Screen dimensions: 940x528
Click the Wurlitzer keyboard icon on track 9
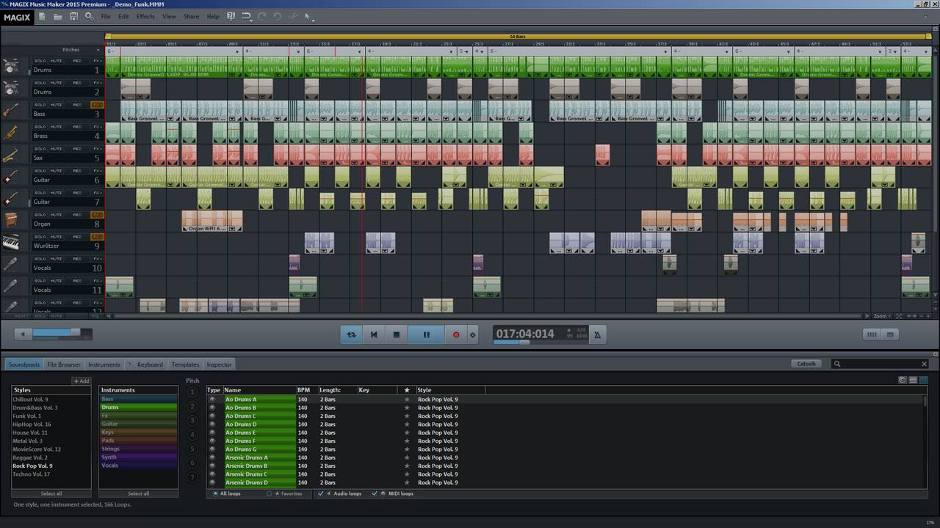pos(11,243)
